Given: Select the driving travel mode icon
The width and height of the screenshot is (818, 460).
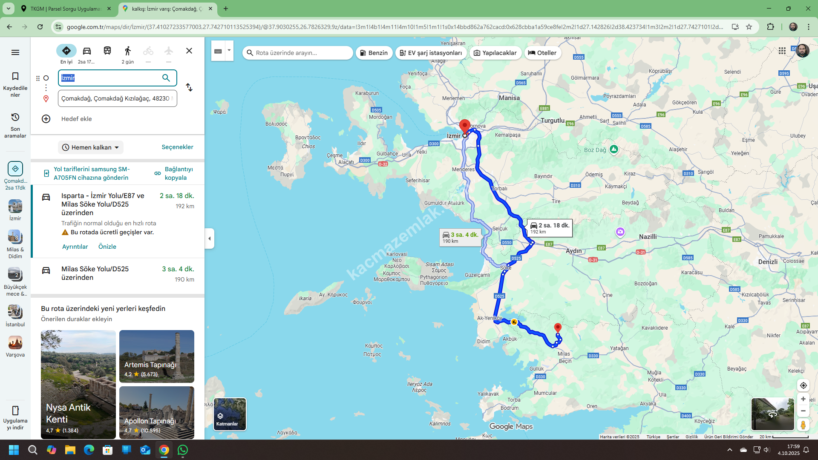Looking at the screenshot, I should 86,51.
